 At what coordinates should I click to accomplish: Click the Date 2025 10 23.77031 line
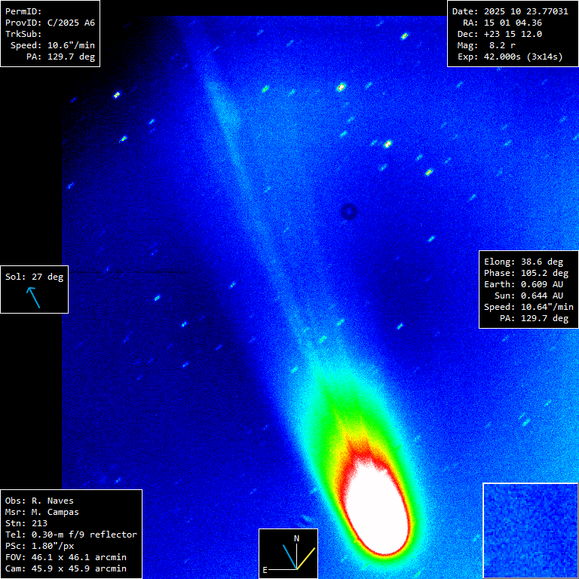click(510, 11)
